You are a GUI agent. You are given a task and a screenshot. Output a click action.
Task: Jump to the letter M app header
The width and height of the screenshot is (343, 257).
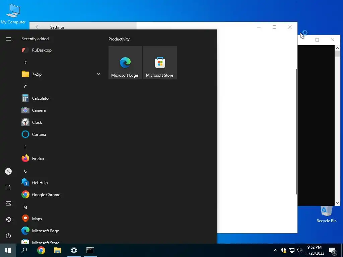click(25, 207)
